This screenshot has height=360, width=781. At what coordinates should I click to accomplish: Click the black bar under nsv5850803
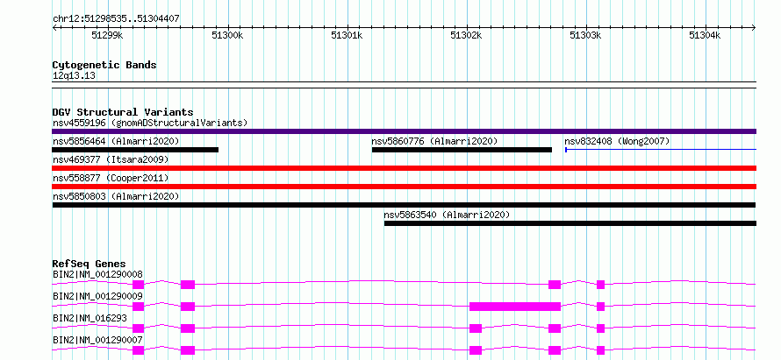(x=404, y=205)
